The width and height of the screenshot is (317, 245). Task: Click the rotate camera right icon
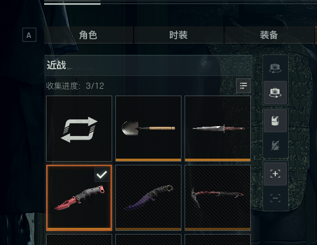tap(275, 92)
